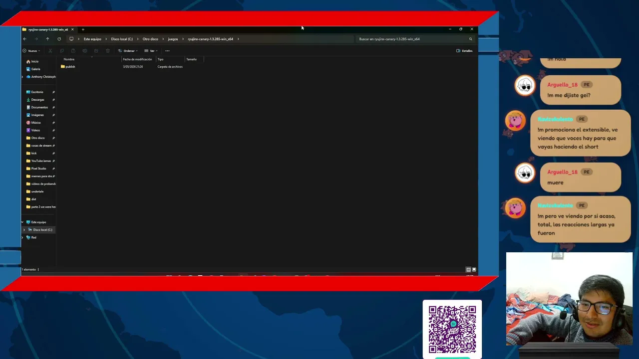The height and width of the screenshot is (359, 639).
Task: Click the publish folder icon
Action: (62, 67)
